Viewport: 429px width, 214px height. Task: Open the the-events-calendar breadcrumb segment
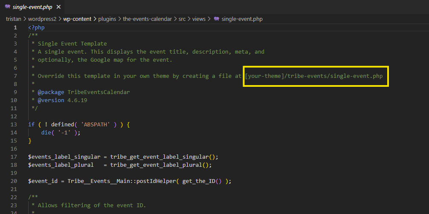(147, 19)
